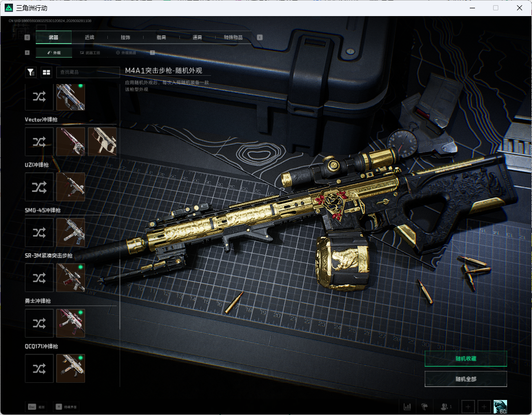532x415 pixels.
Task: Click the Vector冲锋枪 section label
Action: pos(41,119)
